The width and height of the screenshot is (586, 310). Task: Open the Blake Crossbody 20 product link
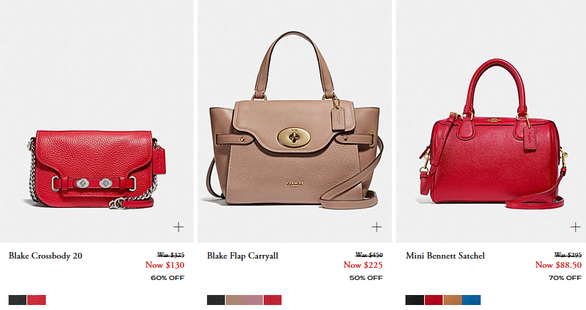[46, 256]
